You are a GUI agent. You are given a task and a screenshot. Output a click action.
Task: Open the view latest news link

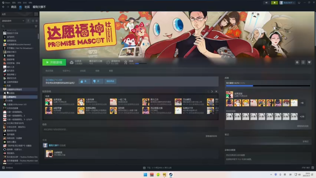[211, 136]
